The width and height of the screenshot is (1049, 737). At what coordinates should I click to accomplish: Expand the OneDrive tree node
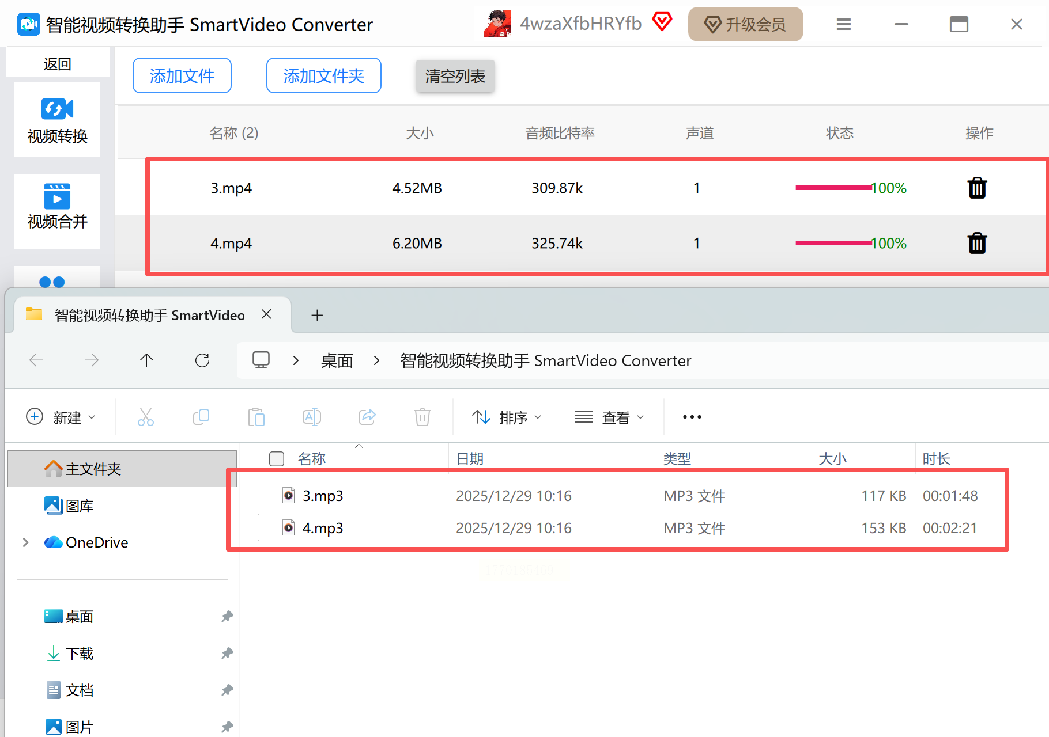pyautogui.click(x=25, y=542)
